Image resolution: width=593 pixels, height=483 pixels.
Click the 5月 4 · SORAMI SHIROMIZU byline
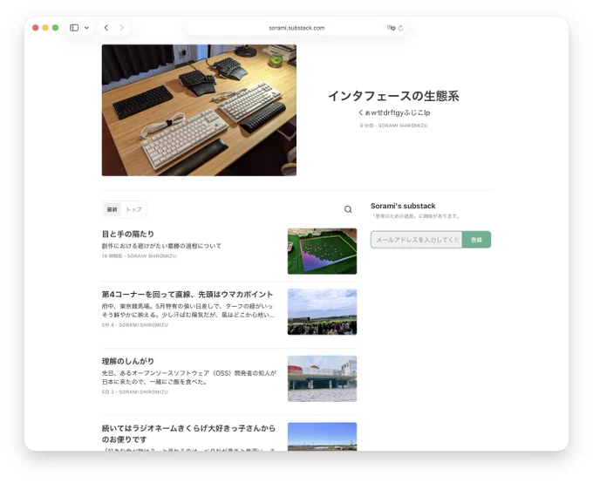point(134,325)
